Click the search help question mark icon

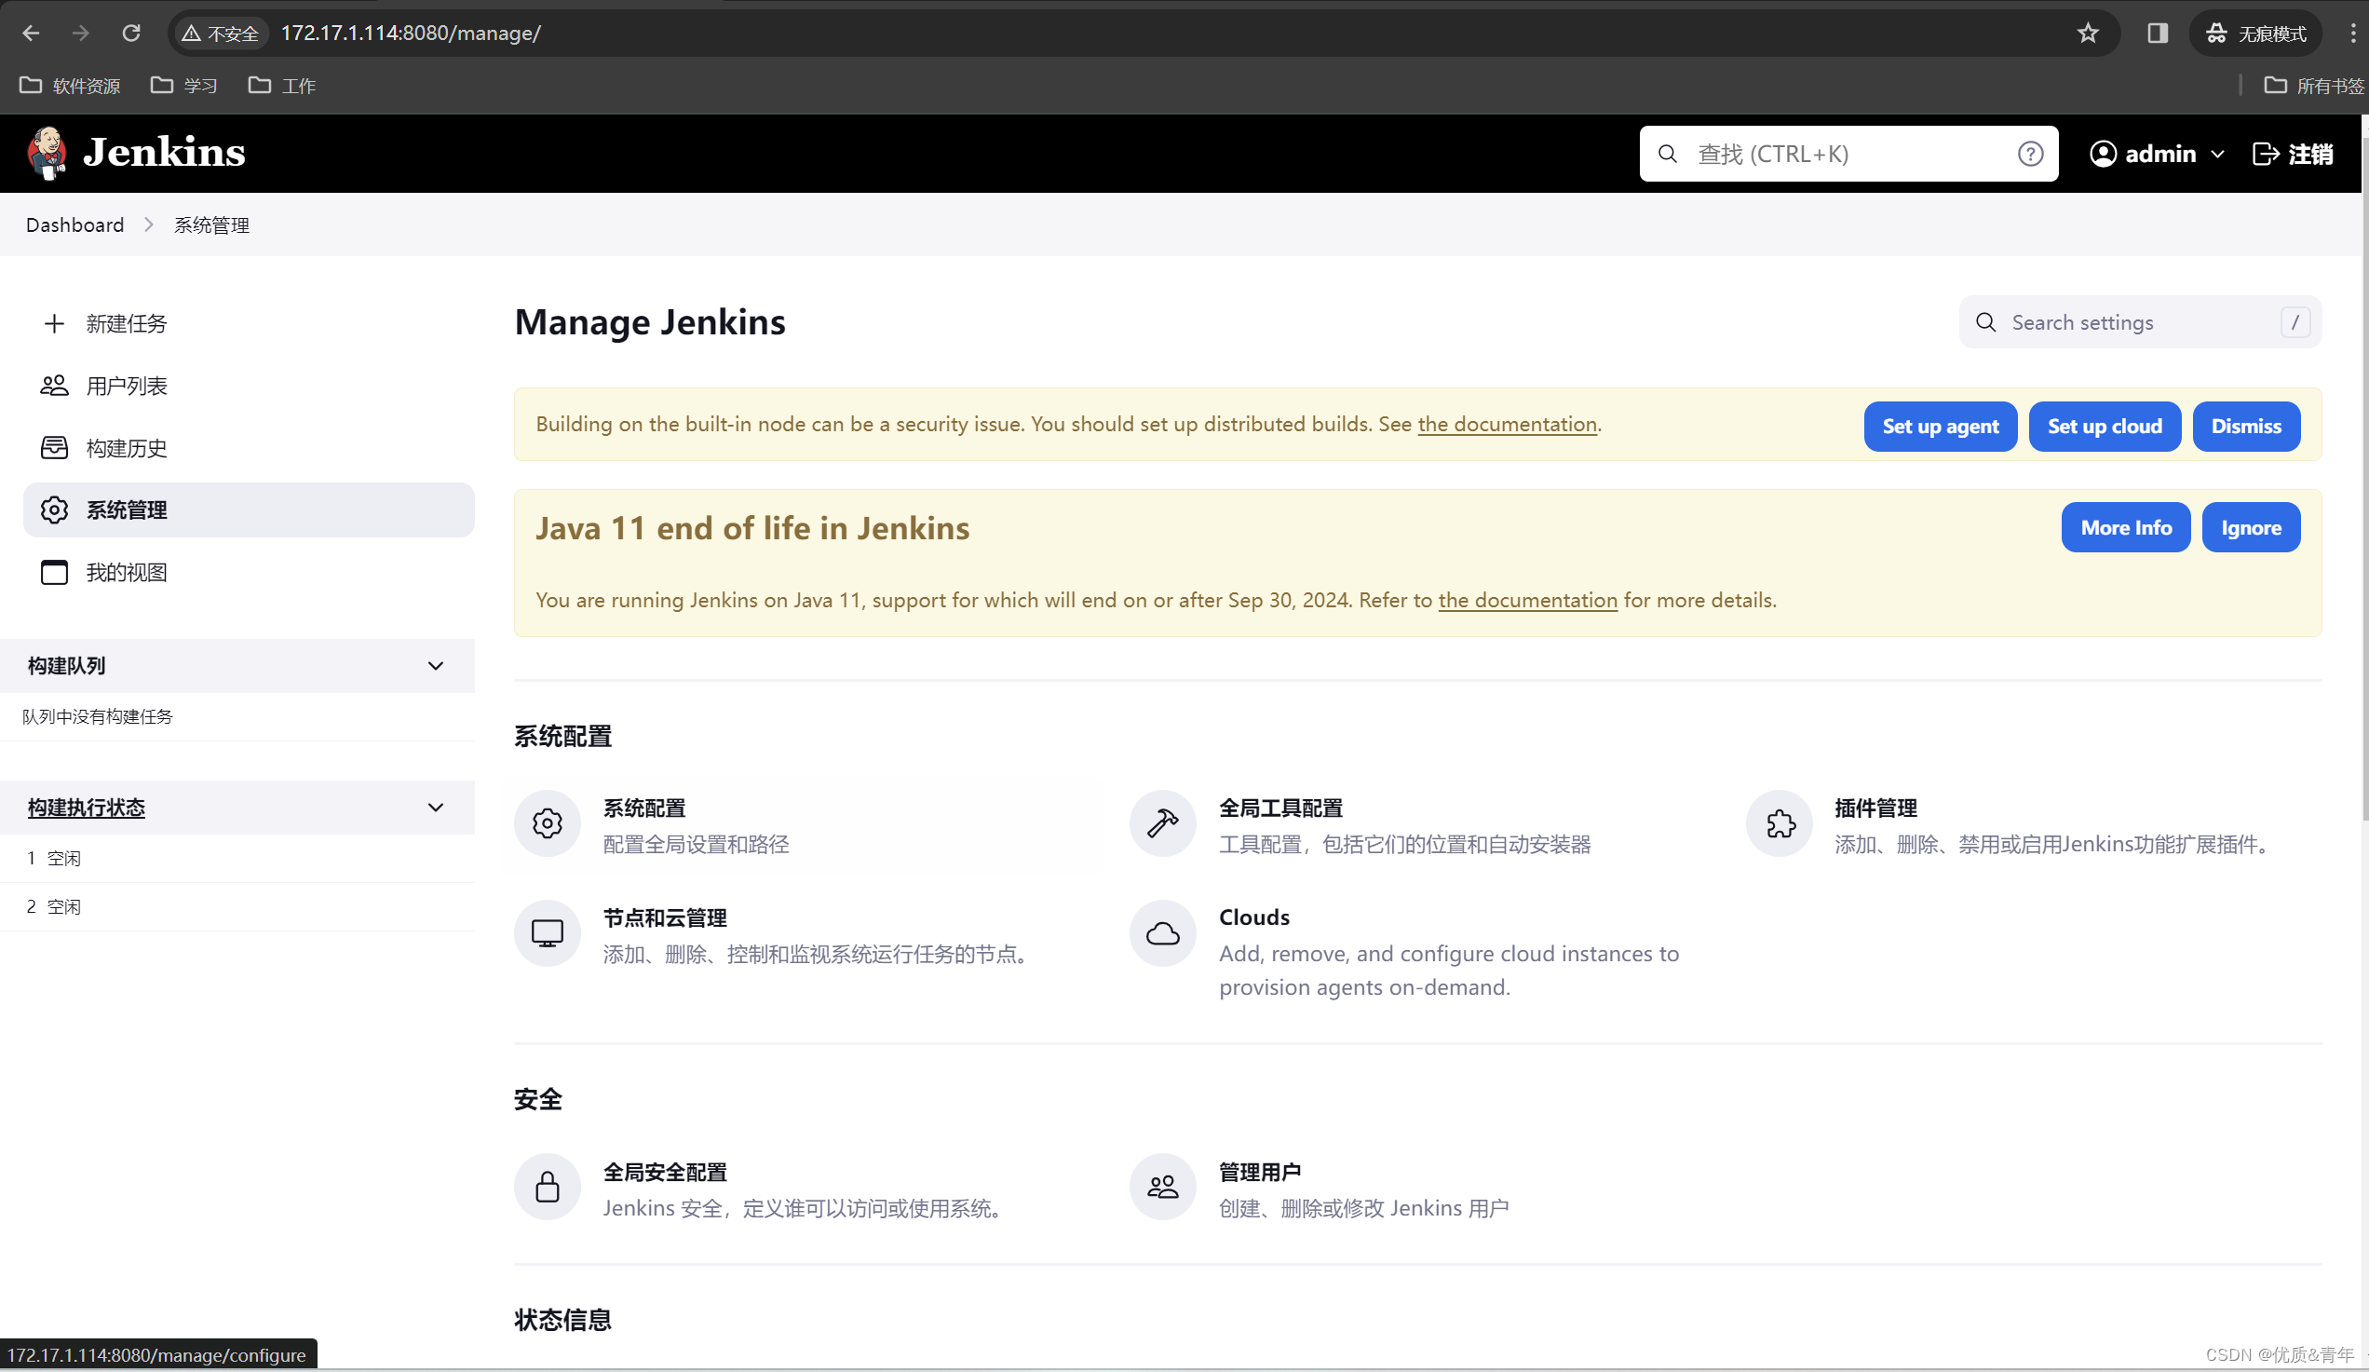pyautogui.click(x=2030, y=154)
